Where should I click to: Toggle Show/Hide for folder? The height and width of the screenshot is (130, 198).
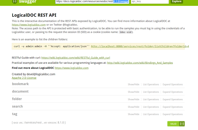point(133,99)
